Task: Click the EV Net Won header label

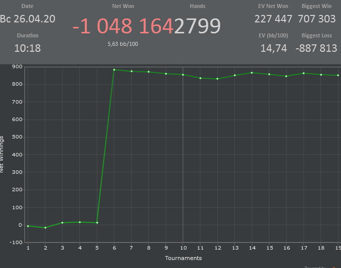Action: [273, 6]
